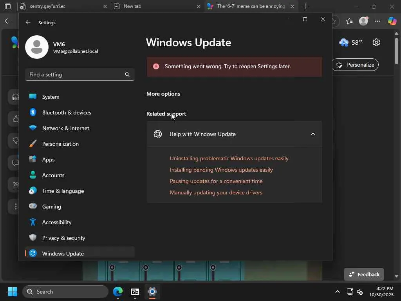Open page settings gear in Edge
This screenshot has height=301, width=401.
pos(376,42)
